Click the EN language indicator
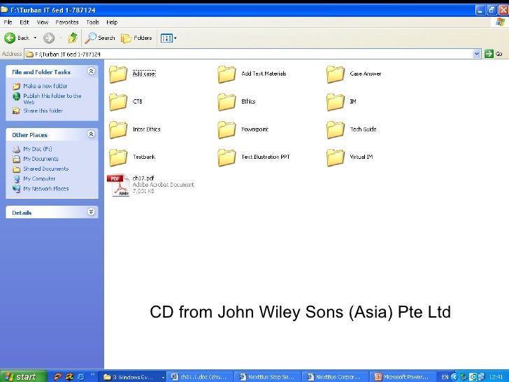 pyautogui.click(x=445, y=377)
